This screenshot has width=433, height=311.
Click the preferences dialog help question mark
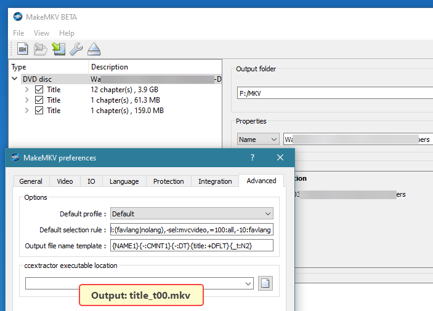253,157
